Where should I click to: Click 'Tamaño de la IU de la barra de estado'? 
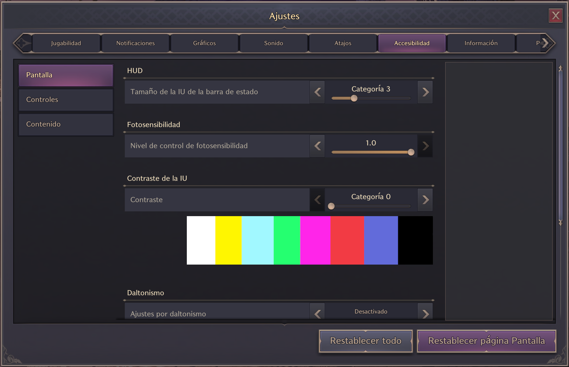(x=194, y=92)
